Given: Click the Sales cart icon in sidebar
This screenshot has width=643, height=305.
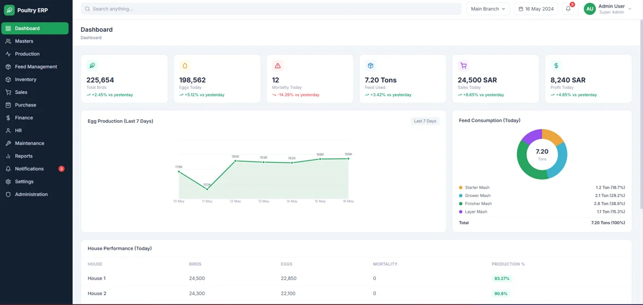Looking at the screenshot, I should pyautogui.click(x=8, y=92).
